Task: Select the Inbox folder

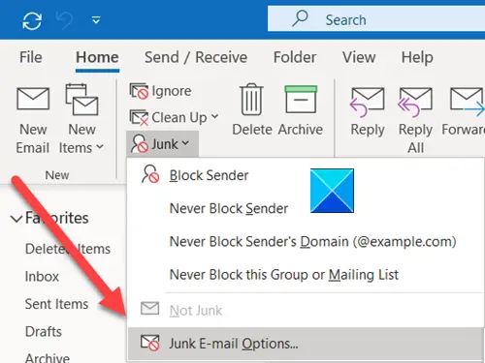Action: click(42, 277)
